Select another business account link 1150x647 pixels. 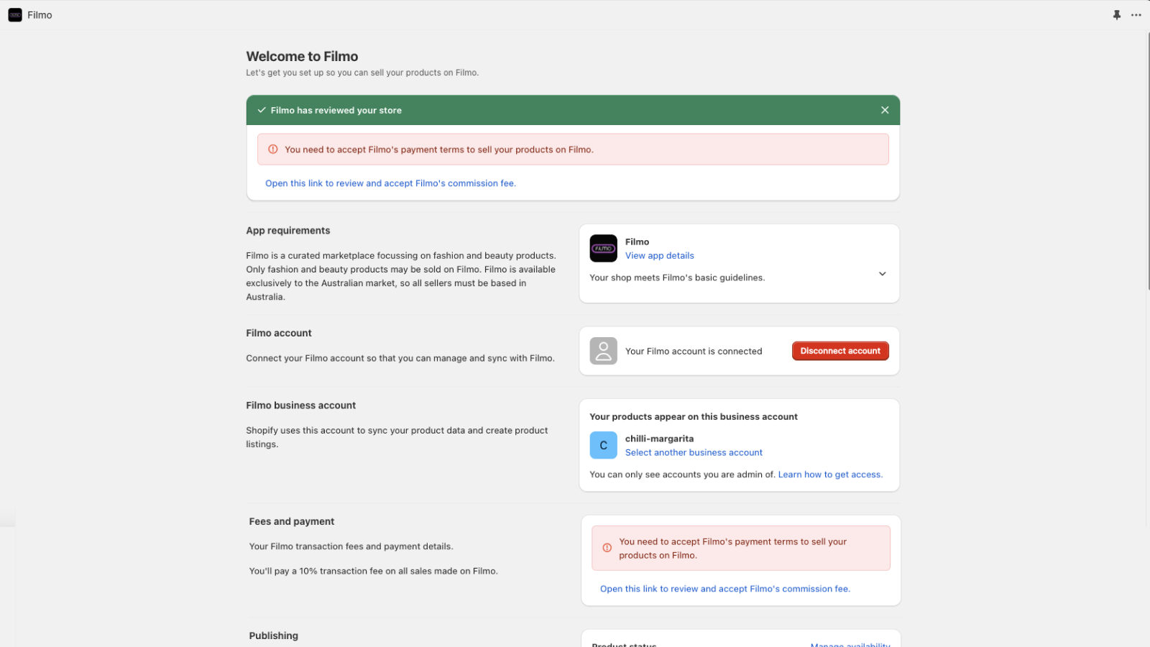694,453
